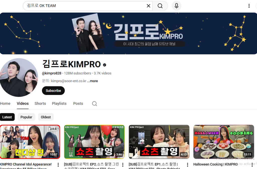Go to the Playlists tab
The image size is (257, 169).
pos(59,104)
